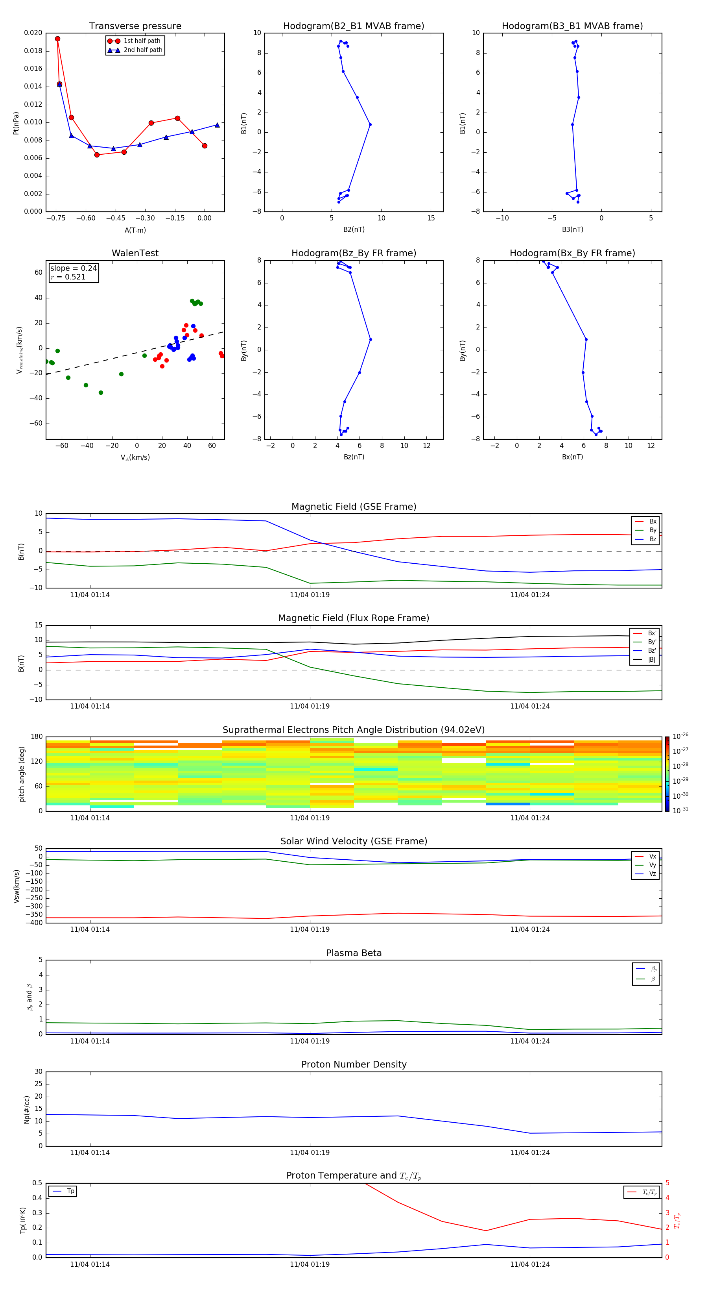Click the "B3(nT)" x-axis label

(x=572, y=230)
